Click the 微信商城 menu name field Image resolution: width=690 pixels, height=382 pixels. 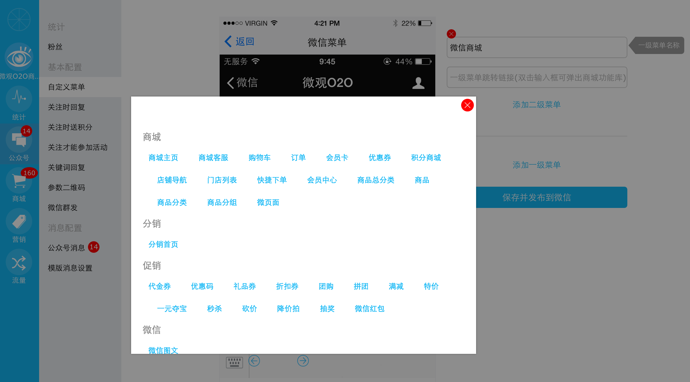click(x=537, y=47)
